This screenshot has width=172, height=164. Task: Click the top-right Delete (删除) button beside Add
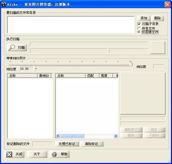(x=157, y=18)
